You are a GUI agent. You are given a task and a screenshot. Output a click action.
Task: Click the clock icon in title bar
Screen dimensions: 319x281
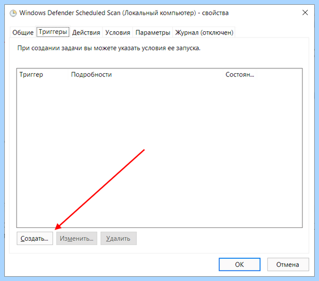click(13, 13)
